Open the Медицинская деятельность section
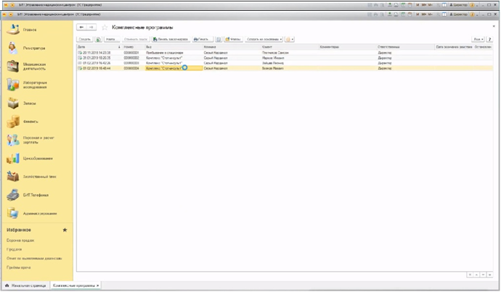The width and height of the screenshot is (501, 292). (x=32, y=67)
